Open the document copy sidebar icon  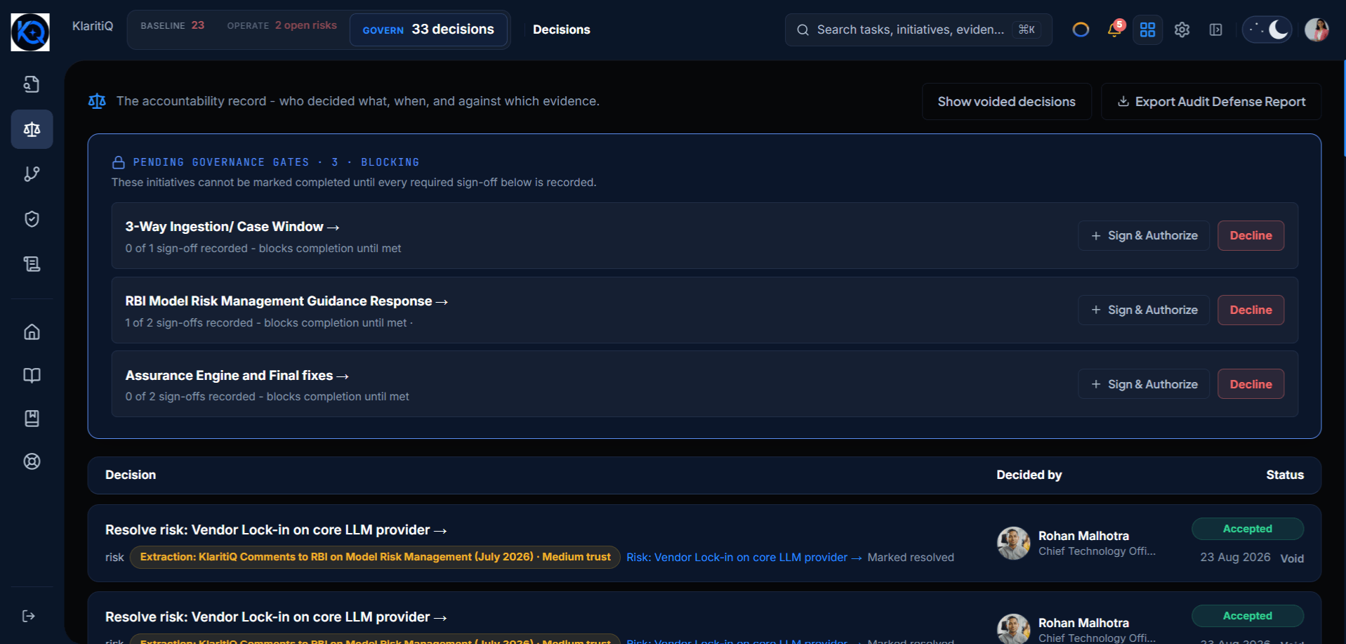coord(32,84)
